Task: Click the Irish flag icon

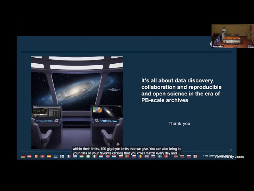Action: click(x=88, y=156)
